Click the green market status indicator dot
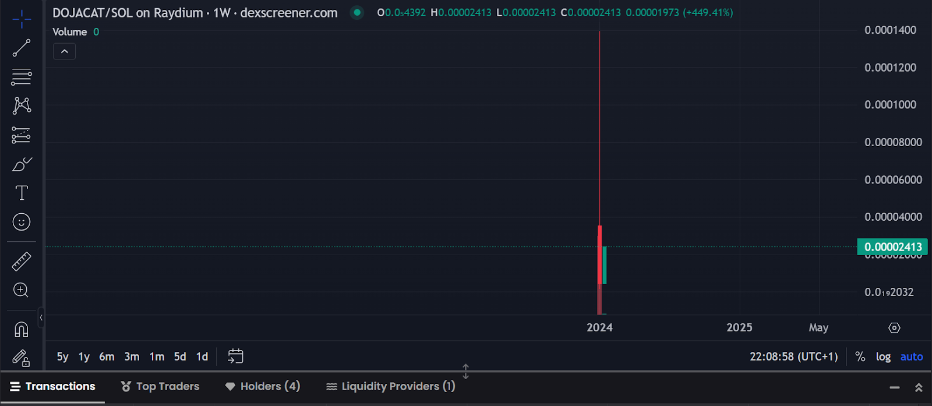 tap(357, 12)
